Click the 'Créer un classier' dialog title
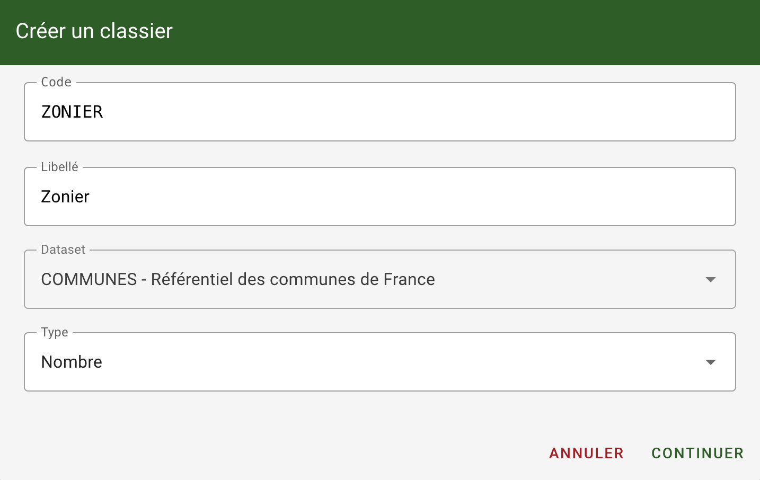760x480 pixels. click(x=94, y=31)
